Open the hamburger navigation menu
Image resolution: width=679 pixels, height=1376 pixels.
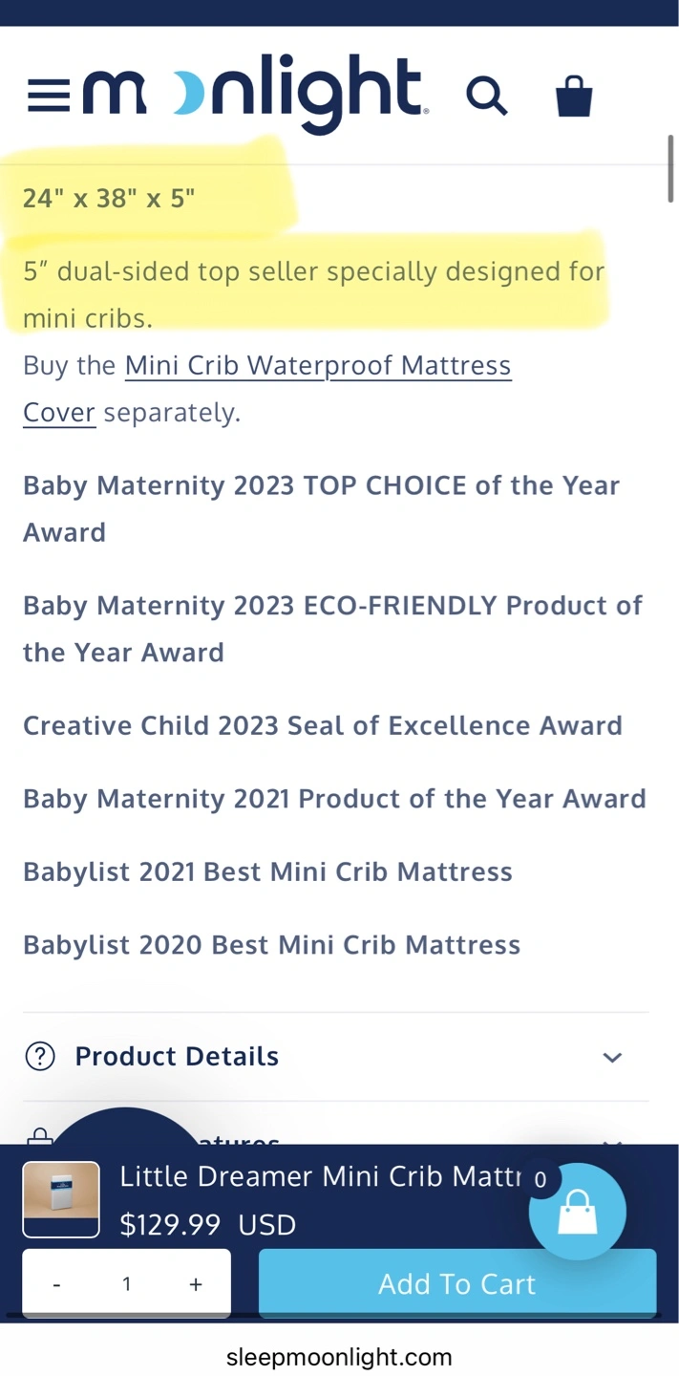pos(48,96)
